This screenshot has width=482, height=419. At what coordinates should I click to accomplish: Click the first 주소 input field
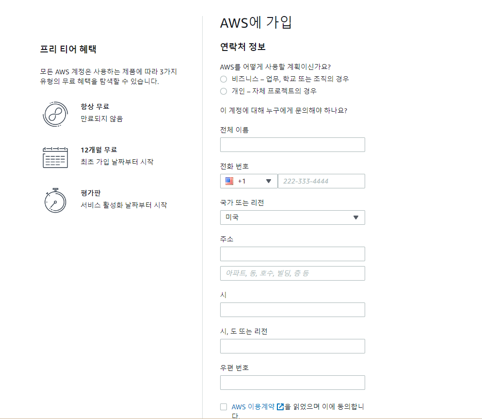pos(292,254)
